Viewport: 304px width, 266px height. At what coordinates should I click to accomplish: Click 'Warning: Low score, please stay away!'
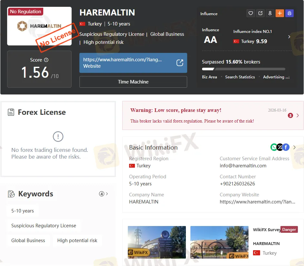[176, 110]
